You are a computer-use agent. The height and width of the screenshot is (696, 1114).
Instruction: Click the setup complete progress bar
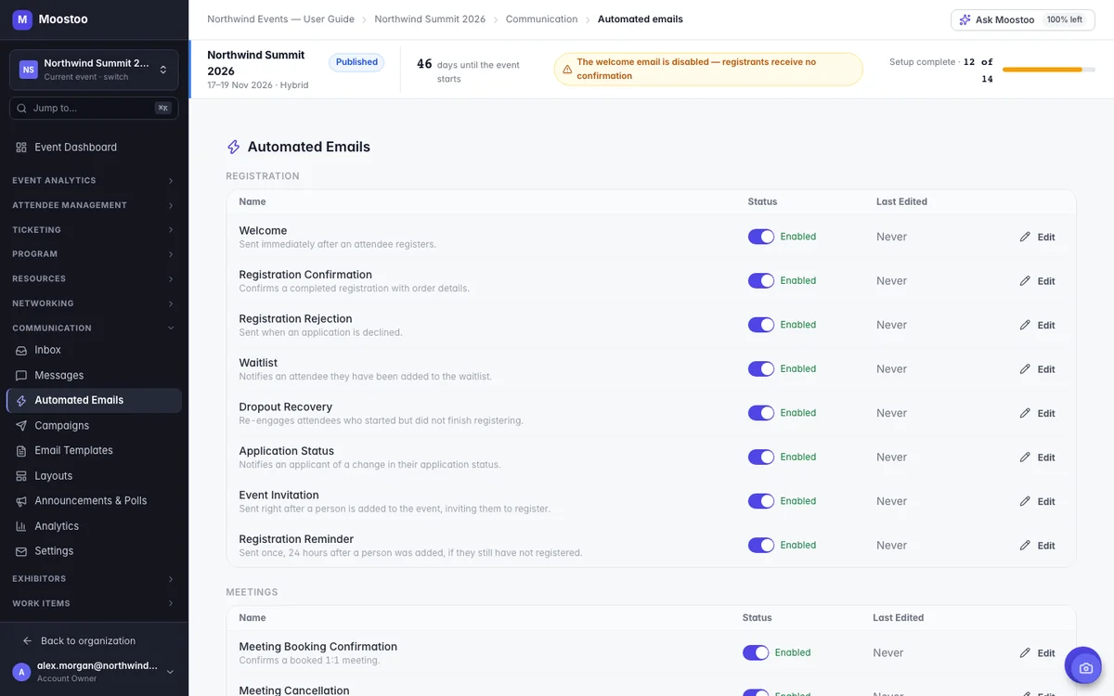pos(1048,70)
